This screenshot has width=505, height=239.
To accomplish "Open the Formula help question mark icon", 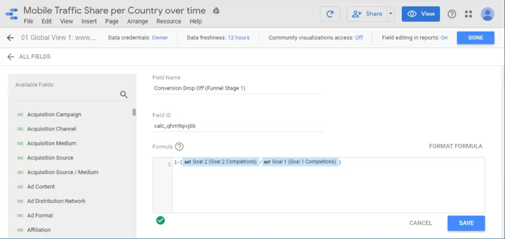I will tap(179, 147).
